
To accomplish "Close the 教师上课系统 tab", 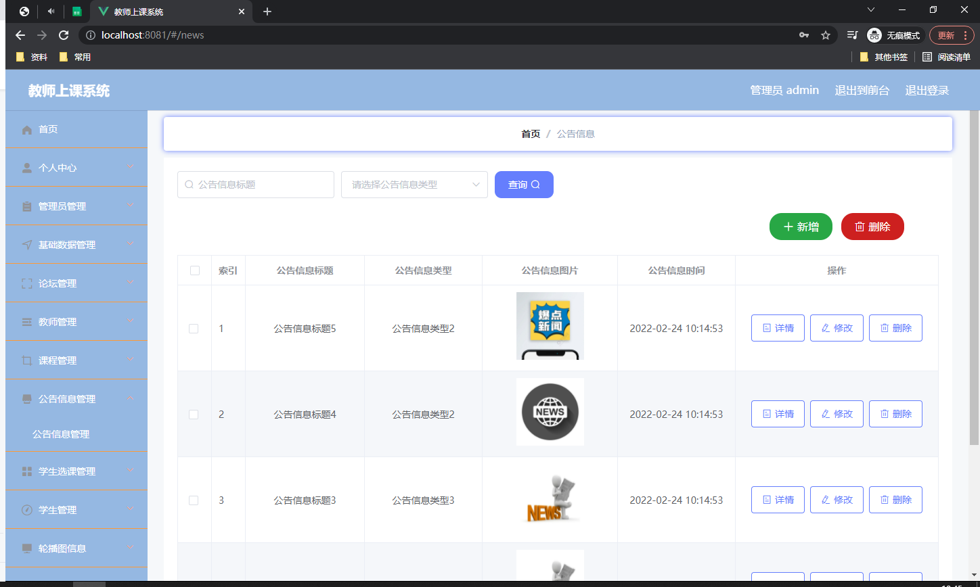I will [242, 11].
